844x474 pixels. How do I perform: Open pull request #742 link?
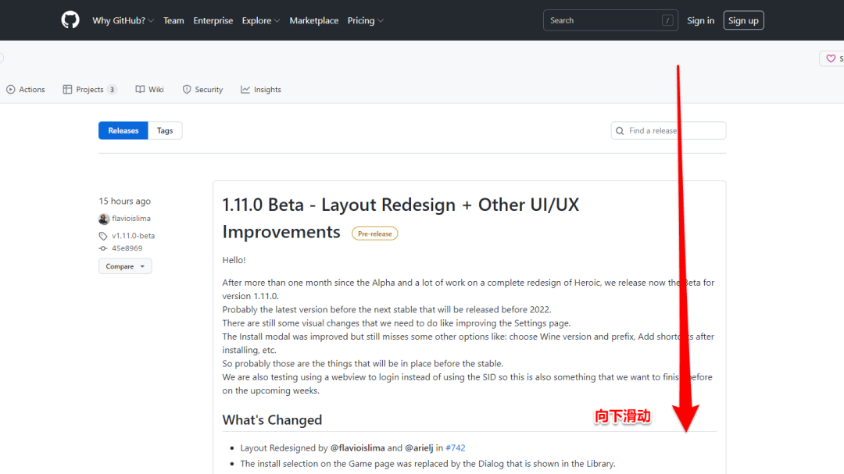(456, 448)
